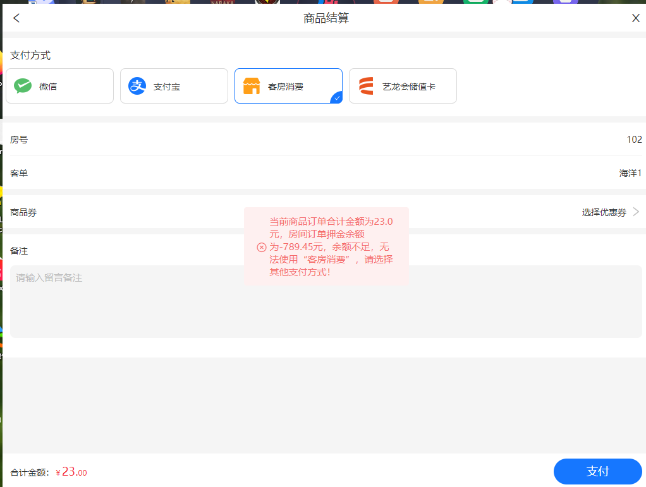Click the orange room-charge shop icon
Image resolution: width=646 pixels, height=487 pixels.
tap(252, 86)
